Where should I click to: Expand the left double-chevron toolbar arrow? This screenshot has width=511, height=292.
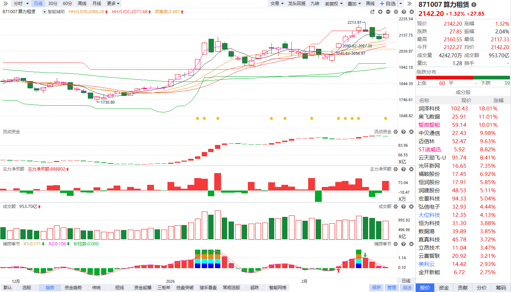(x=5, y=4)
